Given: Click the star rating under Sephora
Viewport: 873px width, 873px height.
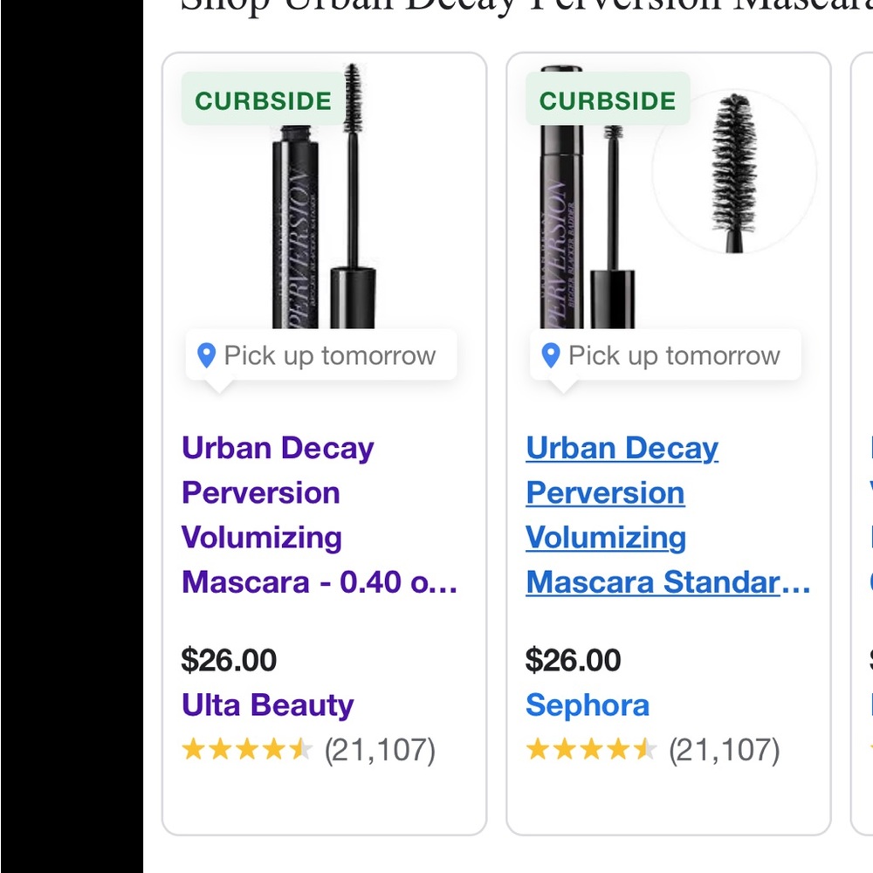Looking at the screenshot, I should (x=589, y=749).
